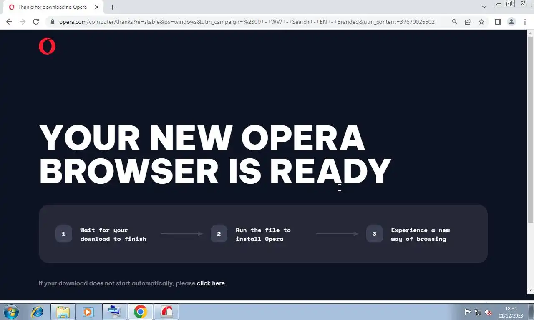Select the Thanks for downloading Opera tab

pos(52,7)
